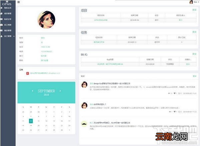Click the BUG panel heading

[84, 55]
